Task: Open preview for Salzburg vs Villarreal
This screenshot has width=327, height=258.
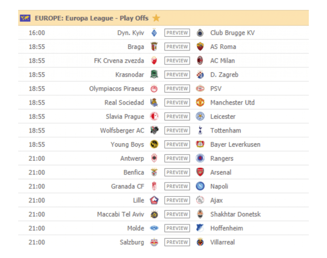Action: point(177,242)
